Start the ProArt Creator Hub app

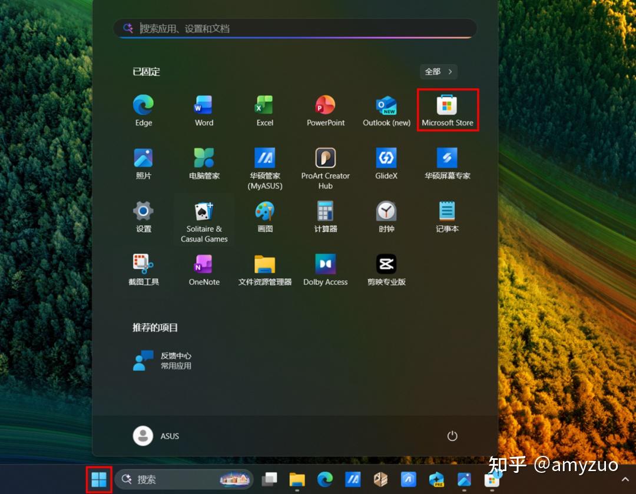(325, 159)
